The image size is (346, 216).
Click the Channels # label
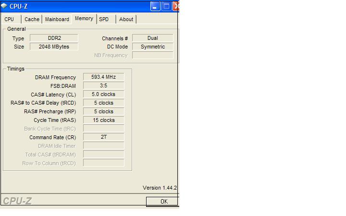[115, 38]
